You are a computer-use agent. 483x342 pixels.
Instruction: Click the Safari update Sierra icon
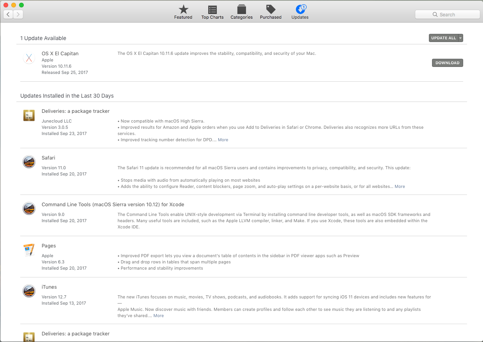click(x=29, y=161)
